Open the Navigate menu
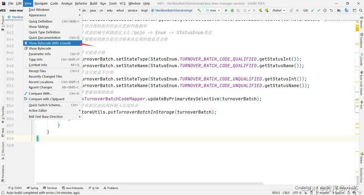Image resolution: width=364 pixels, height=195 pixels. pyautogui.click(x=41, y=3)
